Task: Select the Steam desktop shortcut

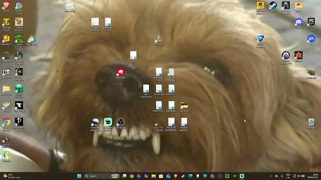Action: [x=273, y=7]
